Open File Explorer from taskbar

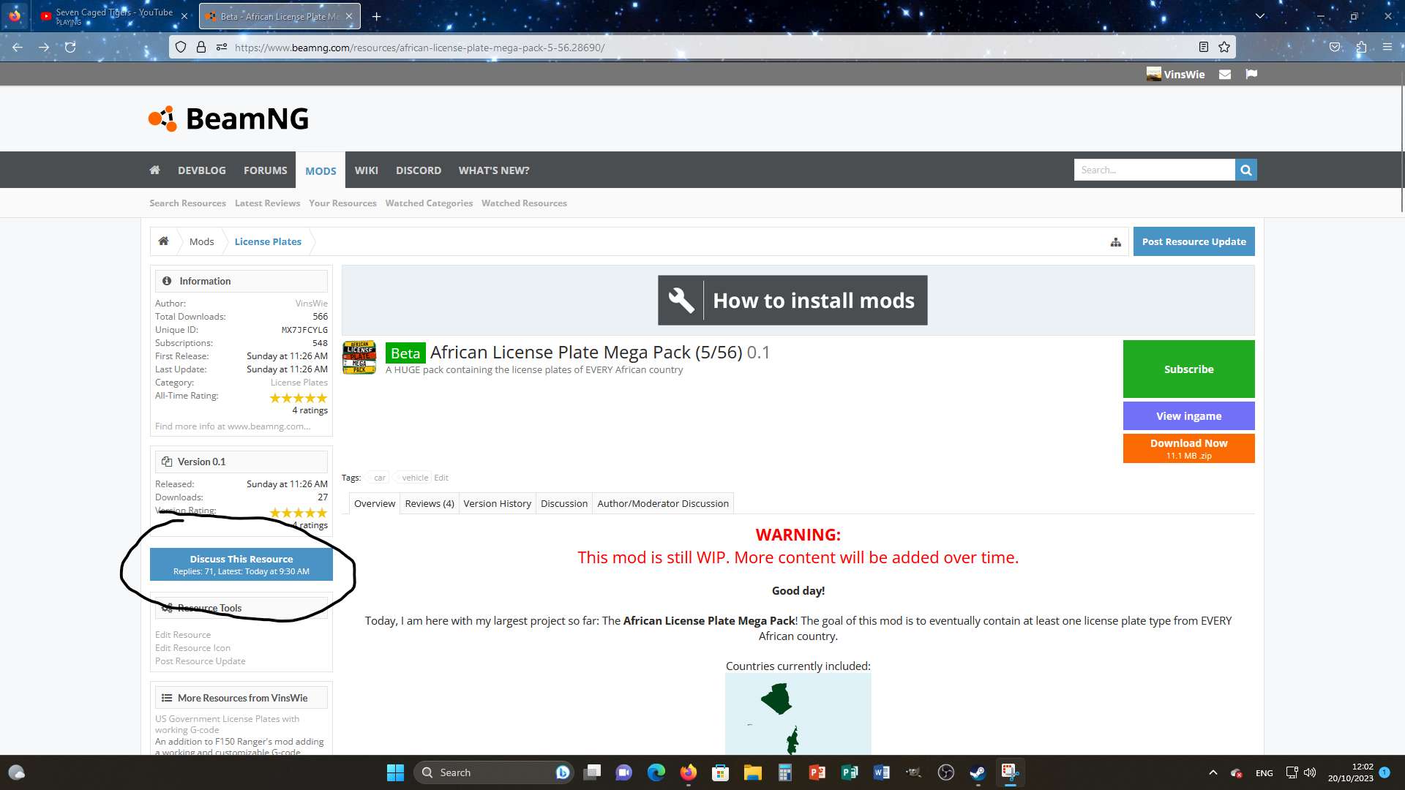[x=752, y=772]
